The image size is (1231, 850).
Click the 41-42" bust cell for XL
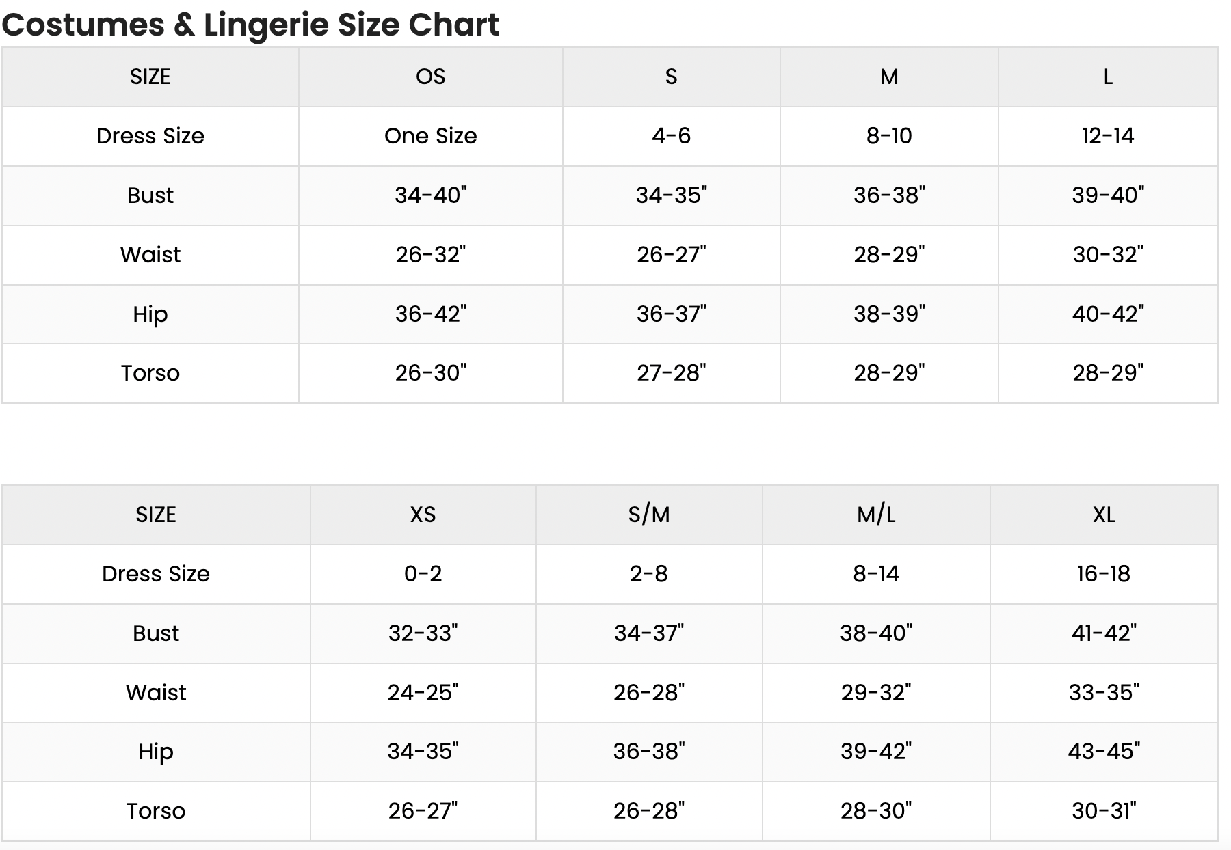coord(1104,633)
